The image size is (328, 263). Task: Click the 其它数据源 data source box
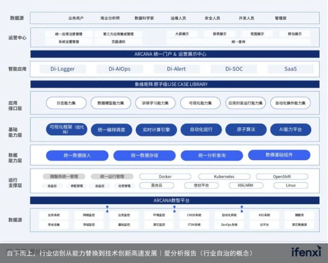tap(299, 225)
